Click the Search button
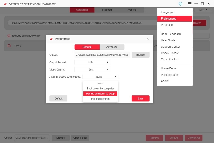The image size is (214, 143). tap(199, 23)
